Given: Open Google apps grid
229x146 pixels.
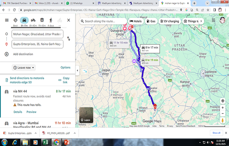Looking at the screenshot, I should point(214,20).
